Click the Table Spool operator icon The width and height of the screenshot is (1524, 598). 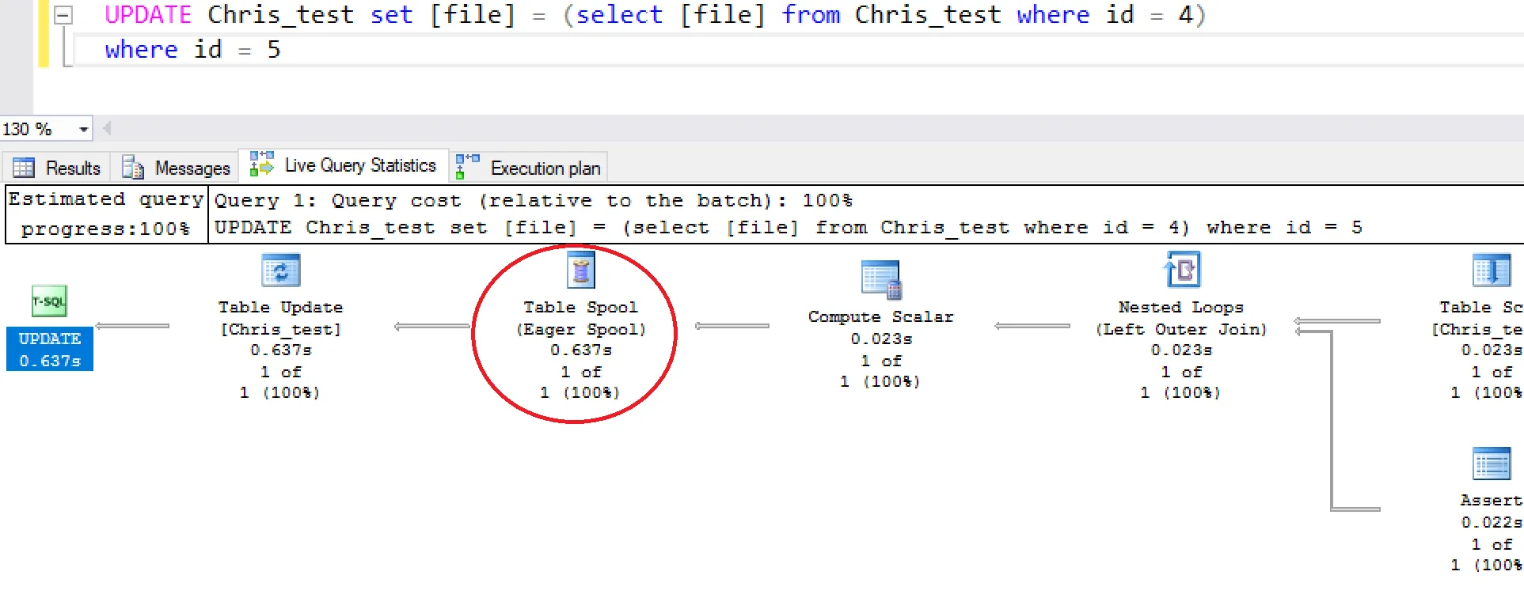581,271
